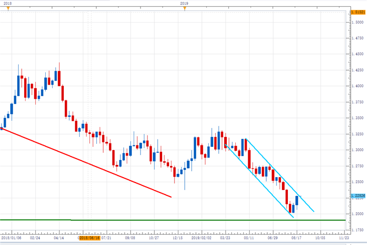This screenshot has width=367, height=245.
Task: Click the top price label 1.51521
Action: pos(357,11)
